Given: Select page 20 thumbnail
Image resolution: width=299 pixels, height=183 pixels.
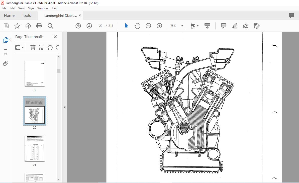Looking at the screenshot, I should (35, 111).
